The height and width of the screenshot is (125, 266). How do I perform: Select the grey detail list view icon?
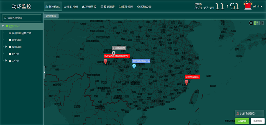click(x=262, y=23)
